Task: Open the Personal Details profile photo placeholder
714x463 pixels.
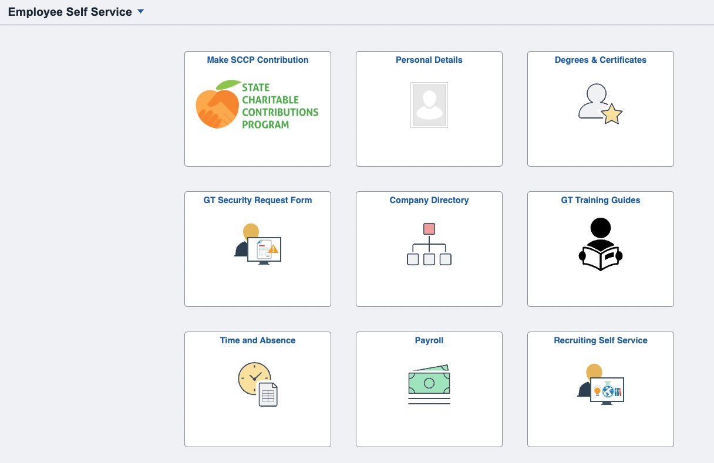Action: (x=429, y=105)
